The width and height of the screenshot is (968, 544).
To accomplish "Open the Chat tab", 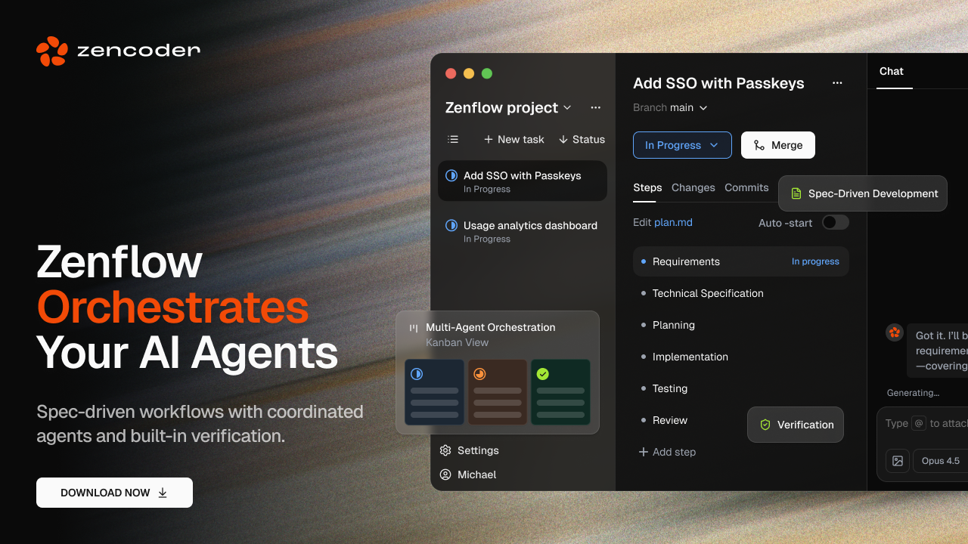I will tap(892, 71).
